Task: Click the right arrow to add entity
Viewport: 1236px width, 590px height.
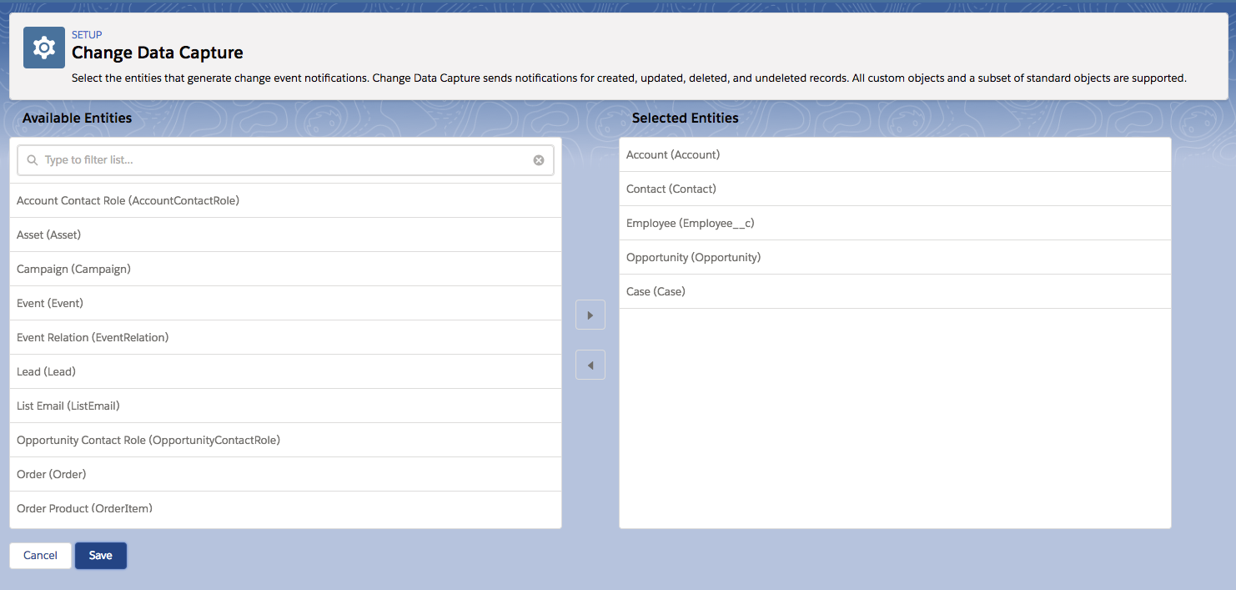Action: click(590, 315)
